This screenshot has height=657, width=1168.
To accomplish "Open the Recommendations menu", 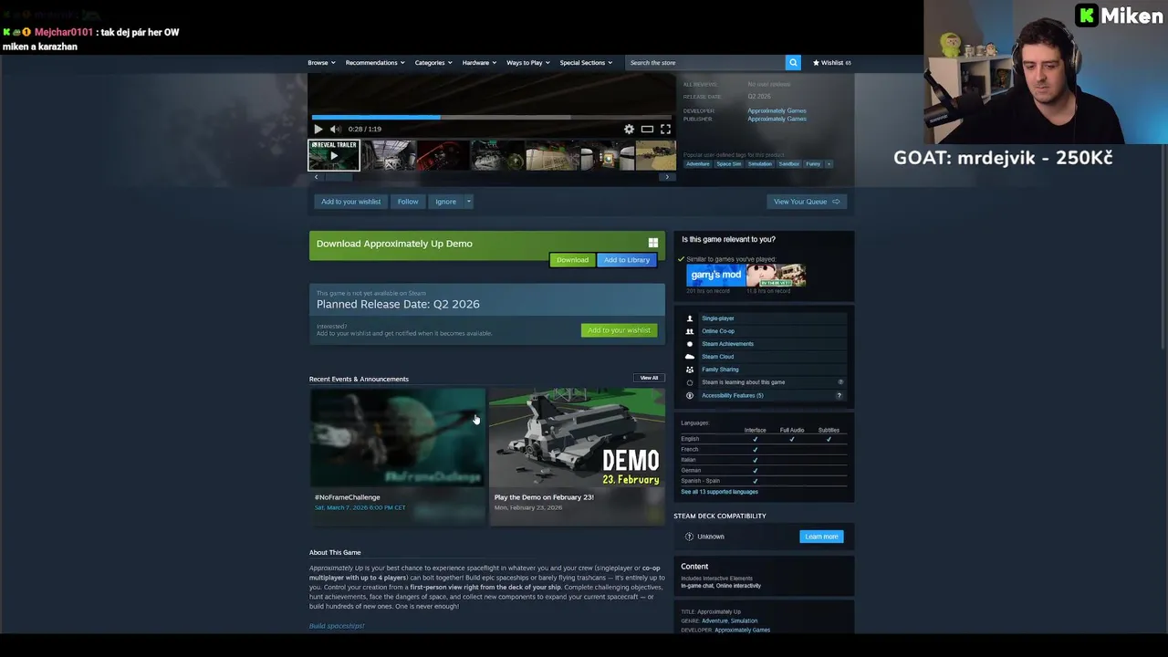I will 375,63.
